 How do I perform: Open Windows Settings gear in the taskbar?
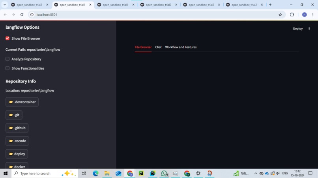coord(198,173)
